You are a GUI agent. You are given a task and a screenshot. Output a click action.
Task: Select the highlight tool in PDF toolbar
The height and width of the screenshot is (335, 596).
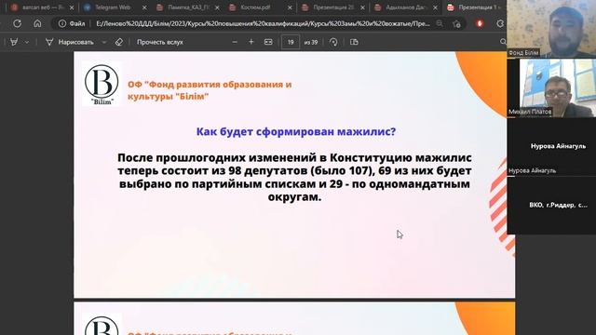pos(14,42)
